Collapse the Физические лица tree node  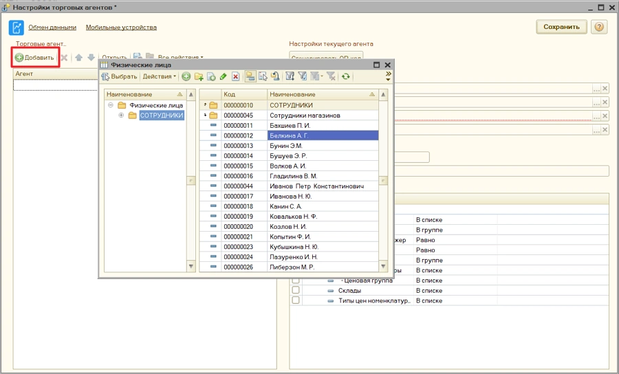click(x=111, y=105)
